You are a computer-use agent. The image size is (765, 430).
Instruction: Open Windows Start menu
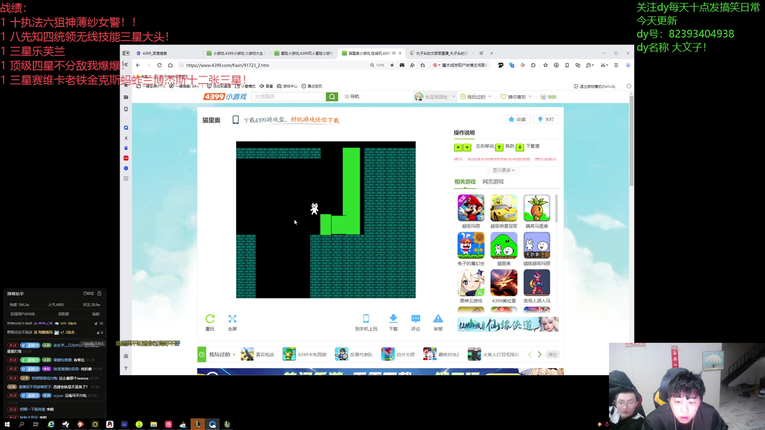[7, 424]
